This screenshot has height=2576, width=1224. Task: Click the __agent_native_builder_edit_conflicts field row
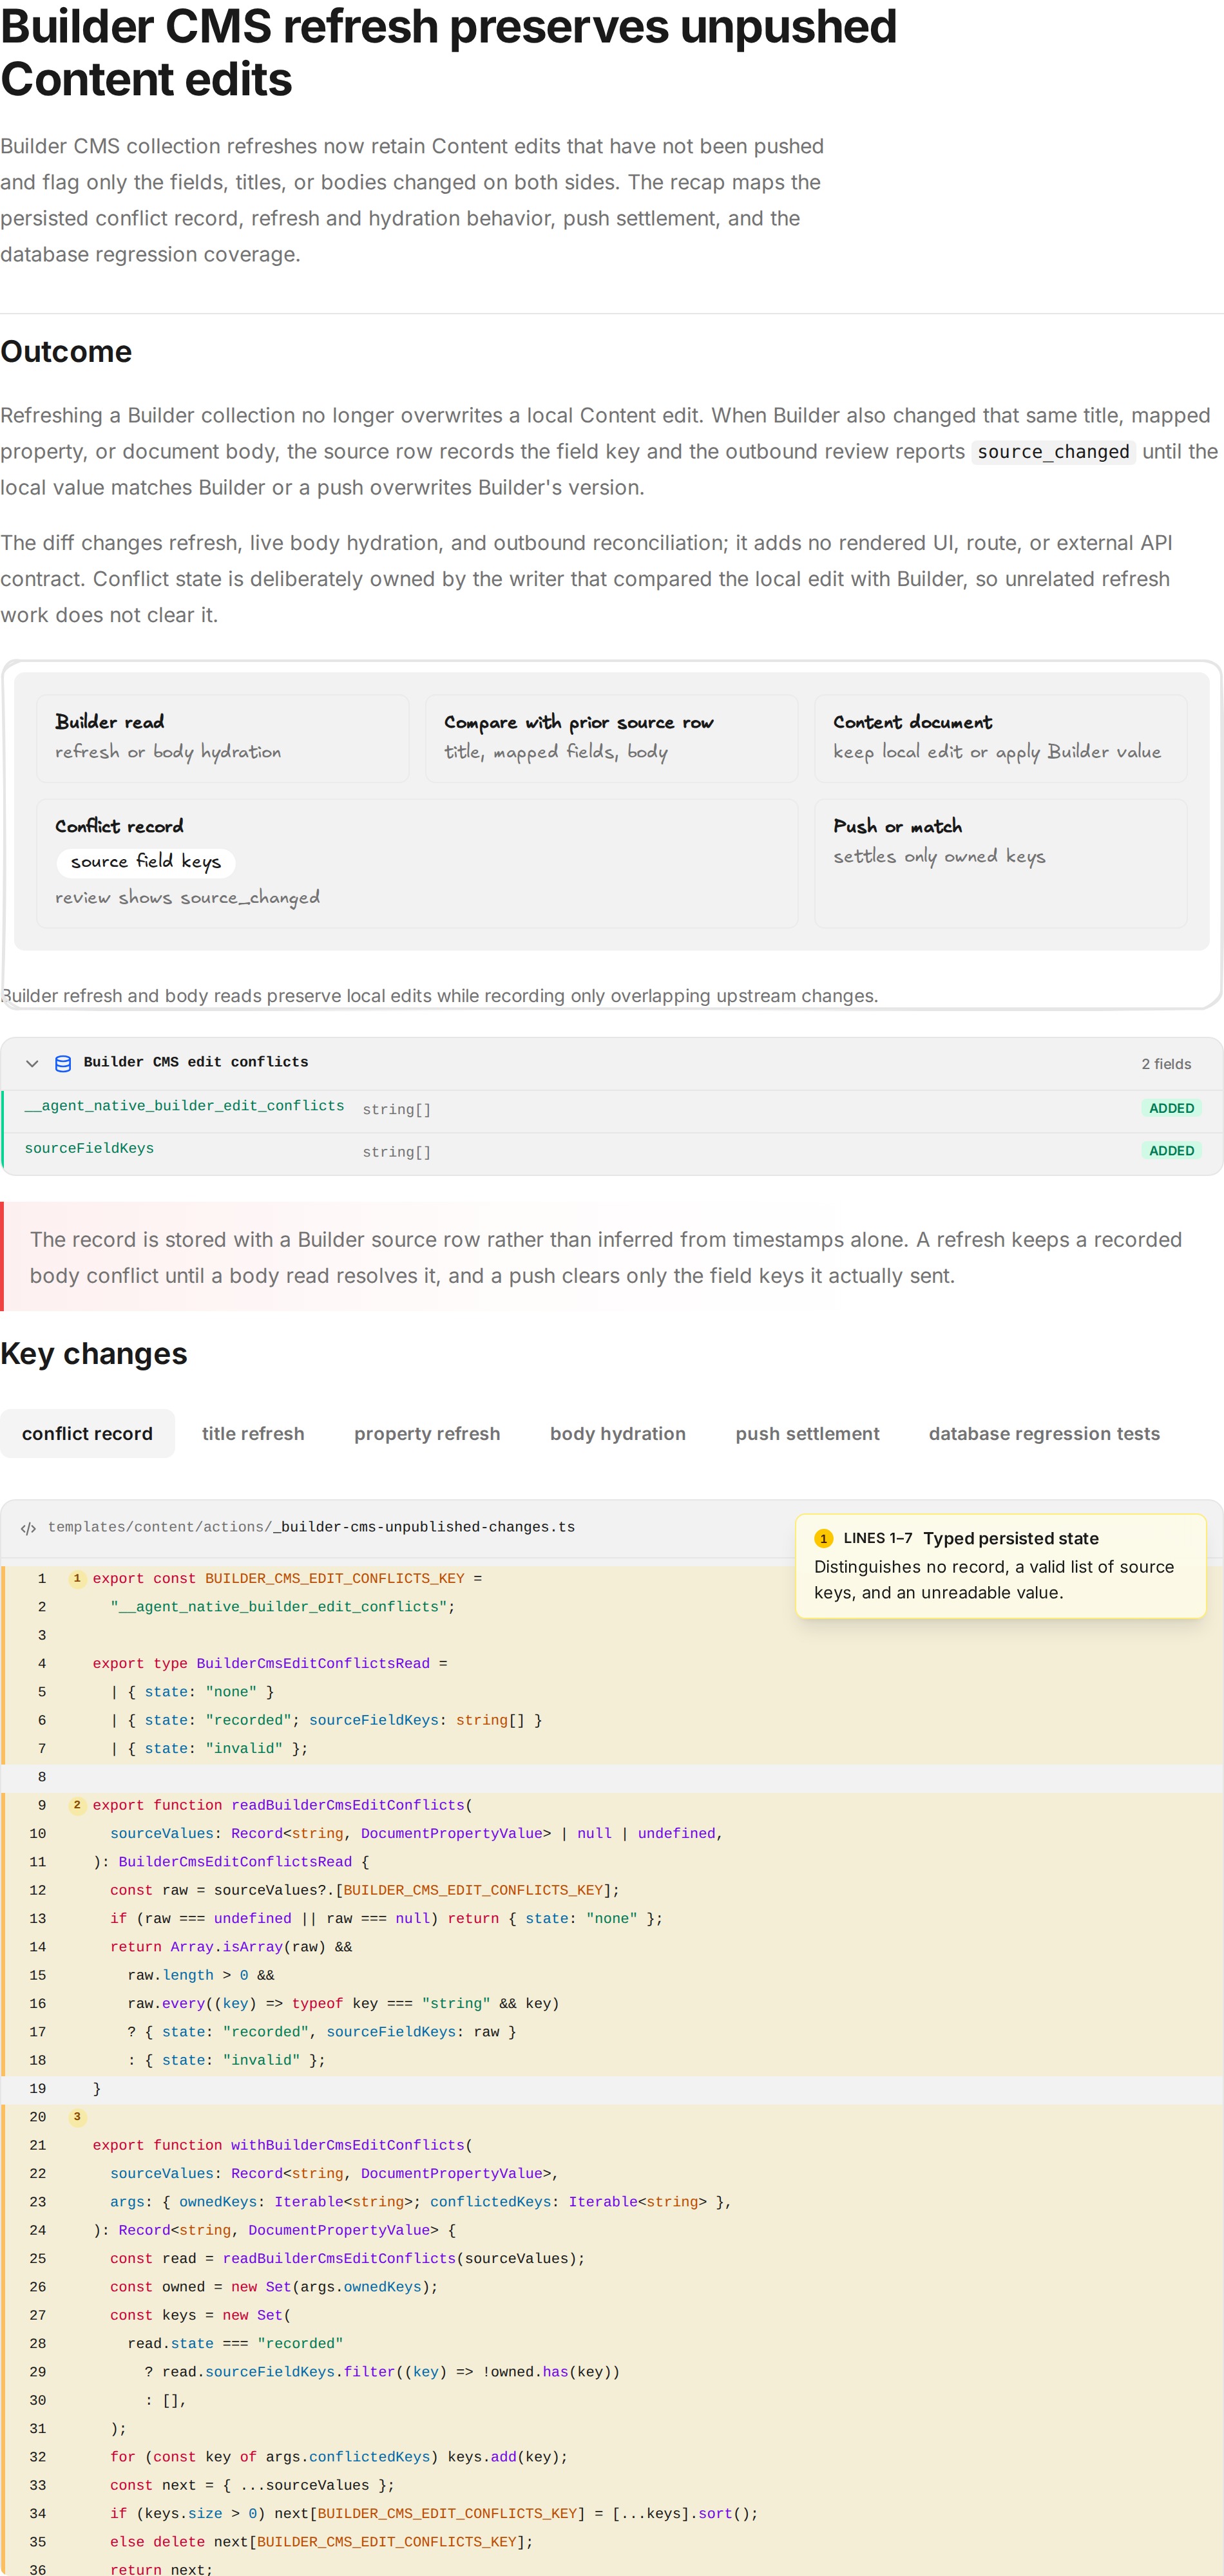(x=612, y=1110)
